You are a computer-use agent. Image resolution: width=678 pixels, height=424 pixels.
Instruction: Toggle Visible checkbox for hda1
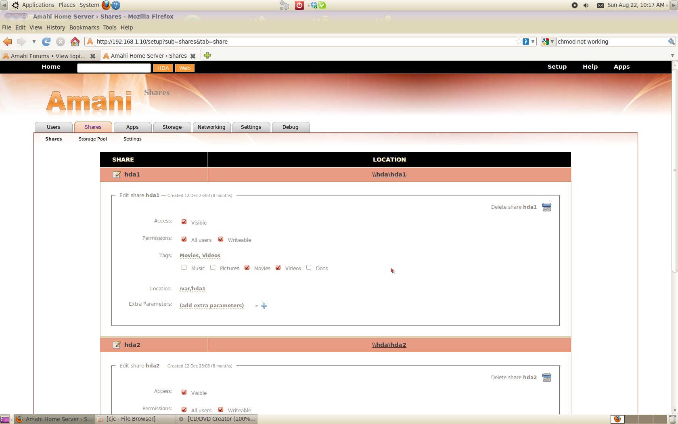(x=184, y=222)
